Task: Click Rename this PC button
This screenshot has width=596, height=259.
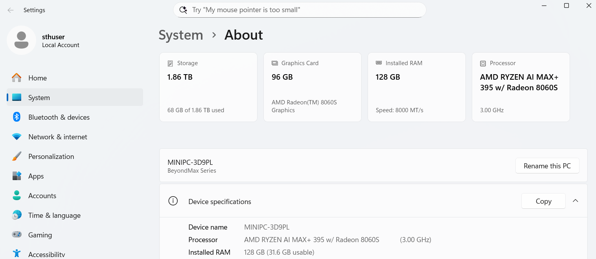Action: coord(547,166)
